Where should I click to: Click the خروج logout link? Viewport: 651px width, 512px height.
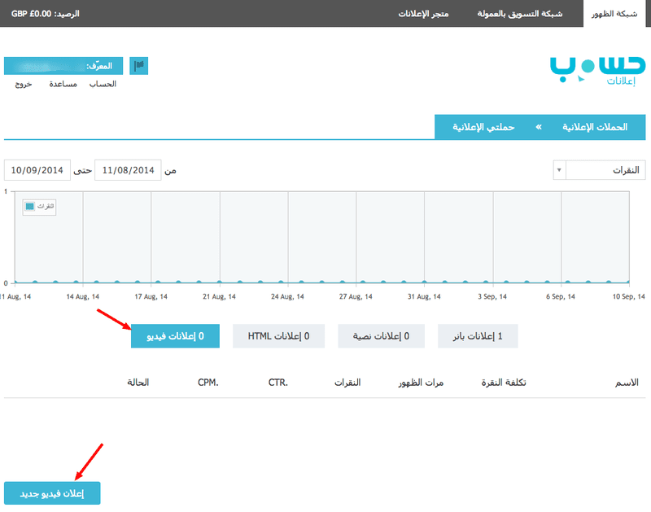(x=24, y=85)
